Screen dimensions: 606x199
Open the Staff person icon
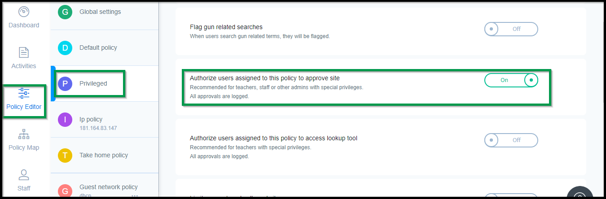tap(24, 175)
